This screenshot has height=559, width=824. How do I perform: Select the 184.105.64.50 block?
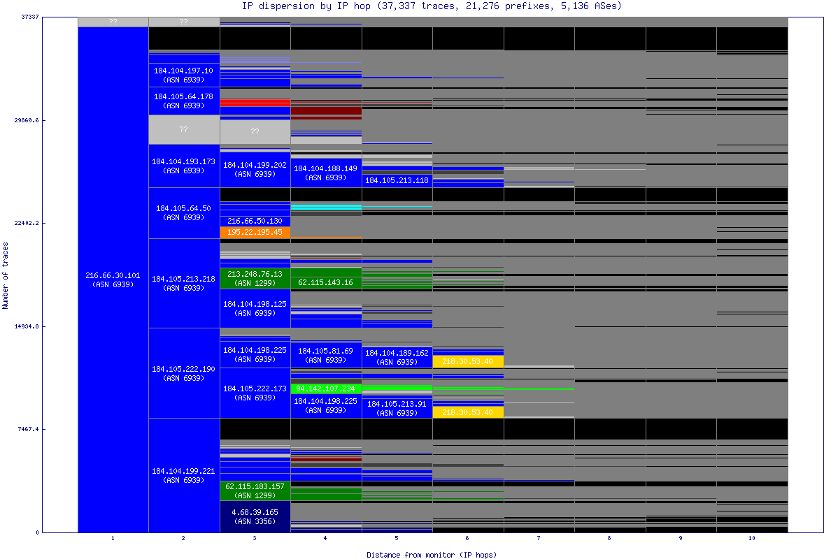coord(184,212)
